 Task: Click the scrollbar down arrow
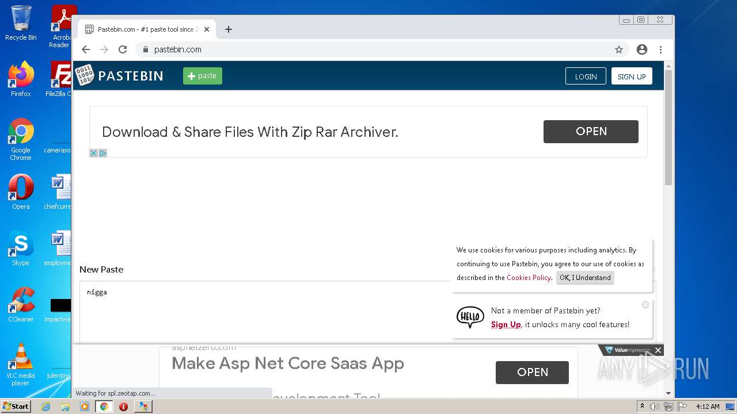click(x=668, y=393)
